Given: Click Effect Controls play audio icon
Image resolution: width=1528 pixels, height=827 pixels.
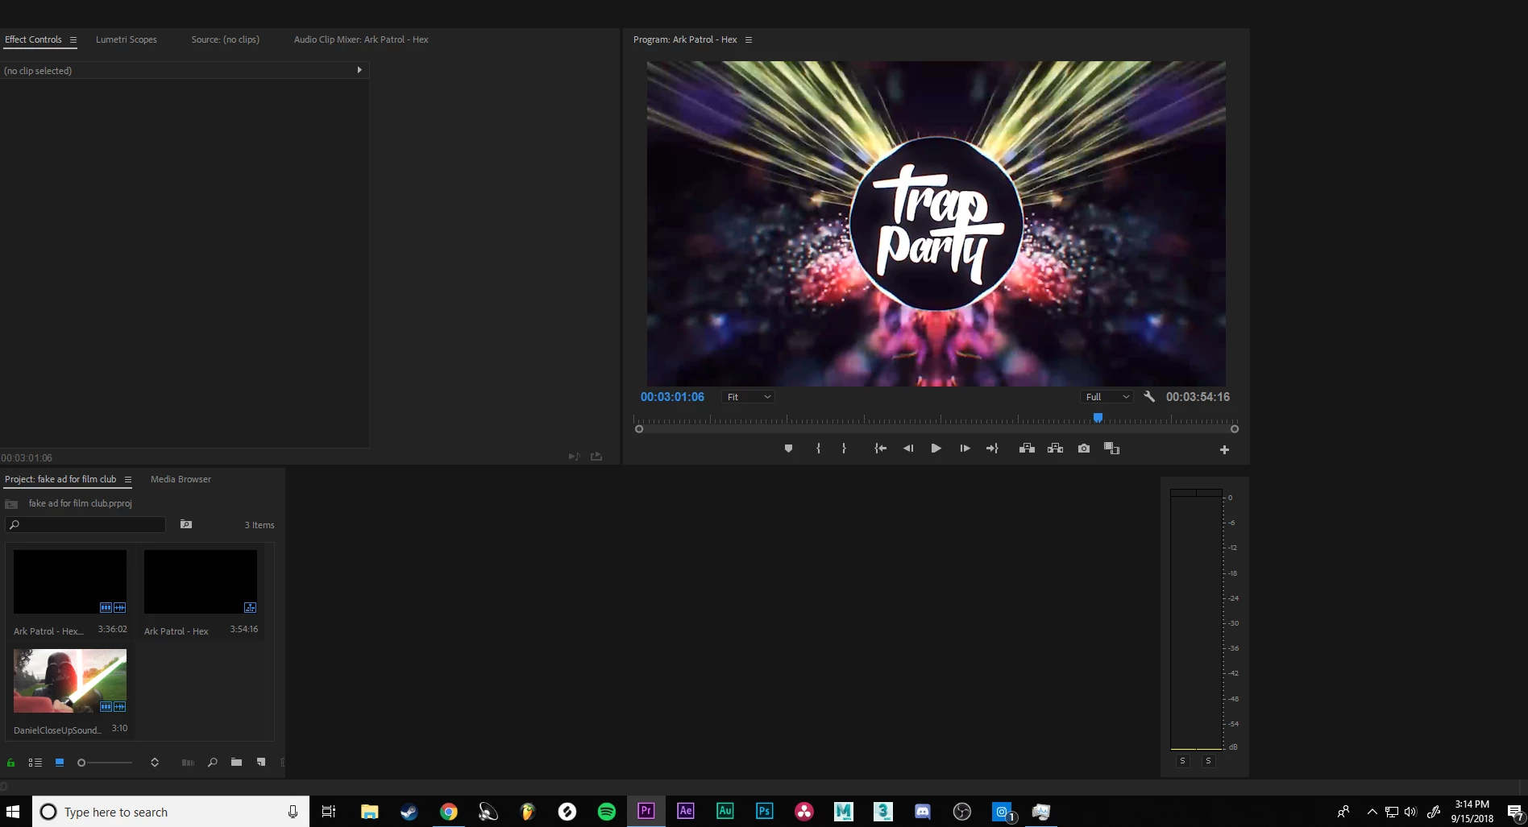Looking at the screenshot, I should coord(574,457).
